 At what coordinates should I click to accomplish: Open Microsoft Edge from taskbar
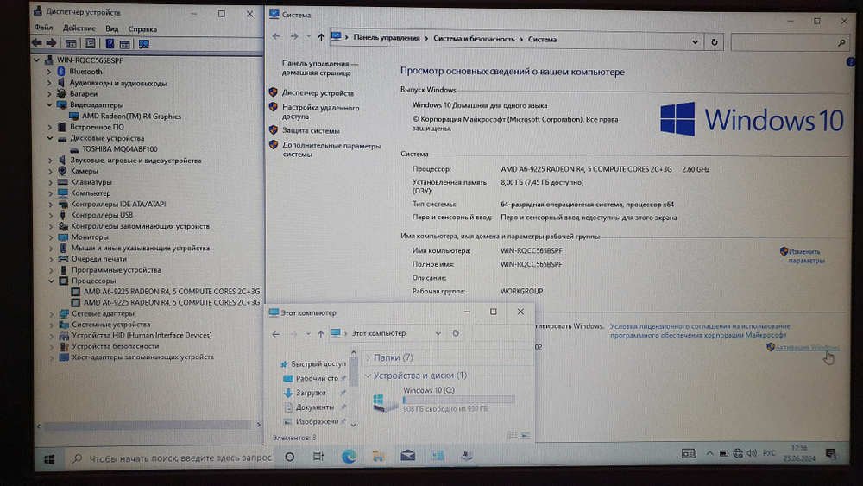point(349,457)
